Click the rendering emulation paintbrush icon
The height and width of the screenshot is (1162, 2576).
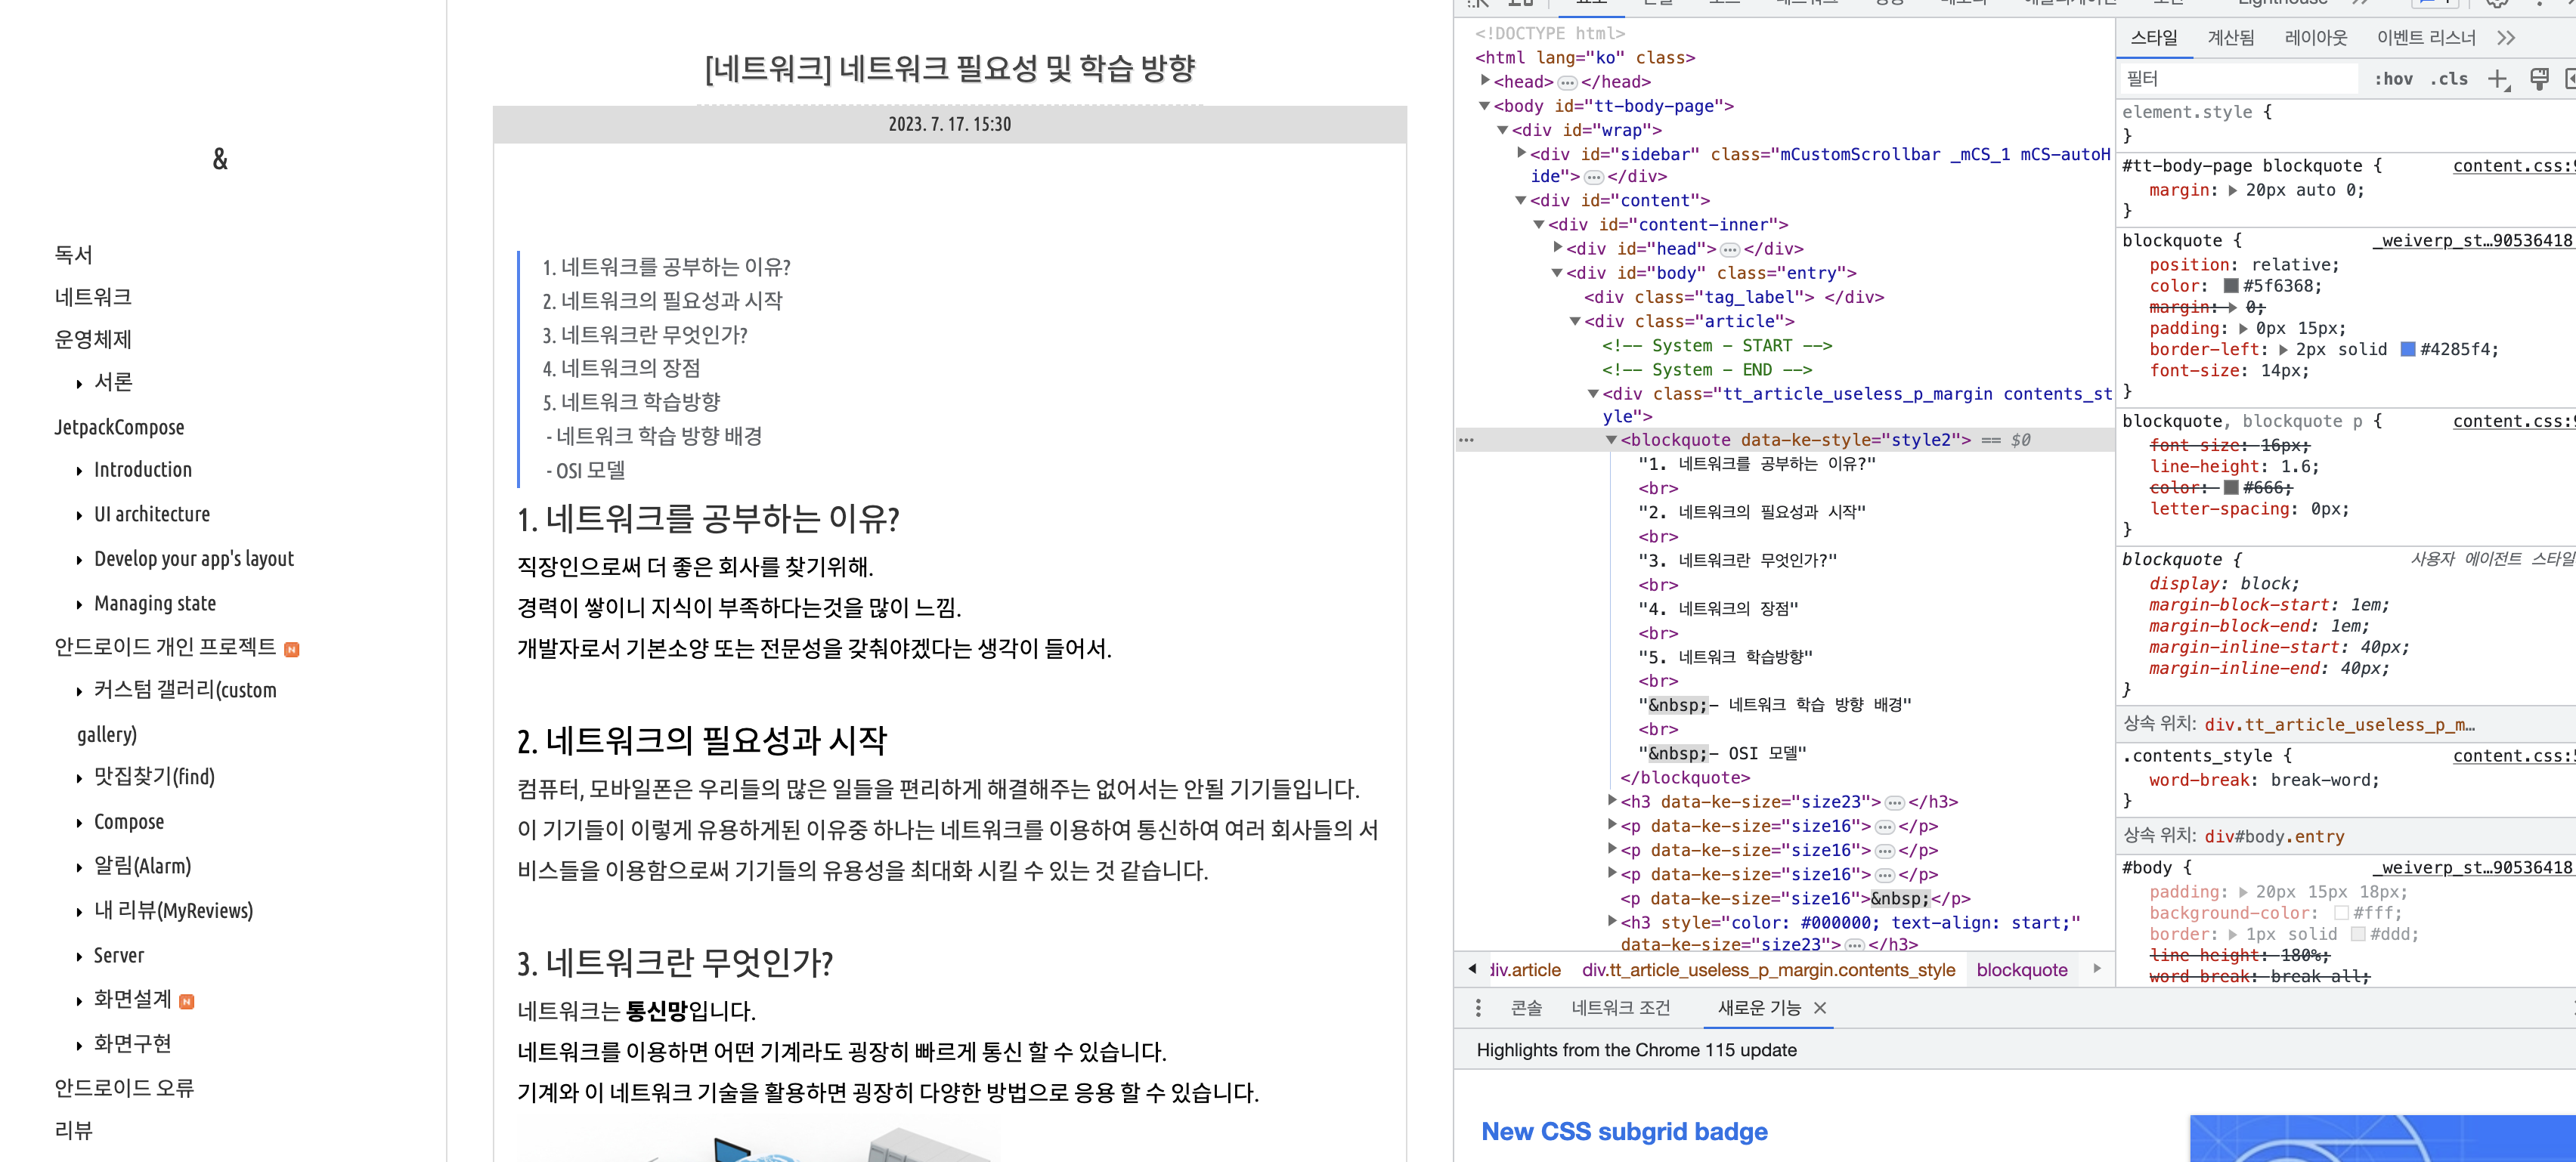pyautogui.click(x=2538, y=79)
